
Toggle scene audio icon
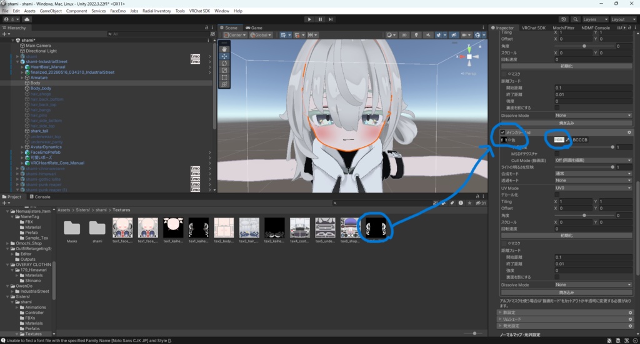[x=427, y=35]
